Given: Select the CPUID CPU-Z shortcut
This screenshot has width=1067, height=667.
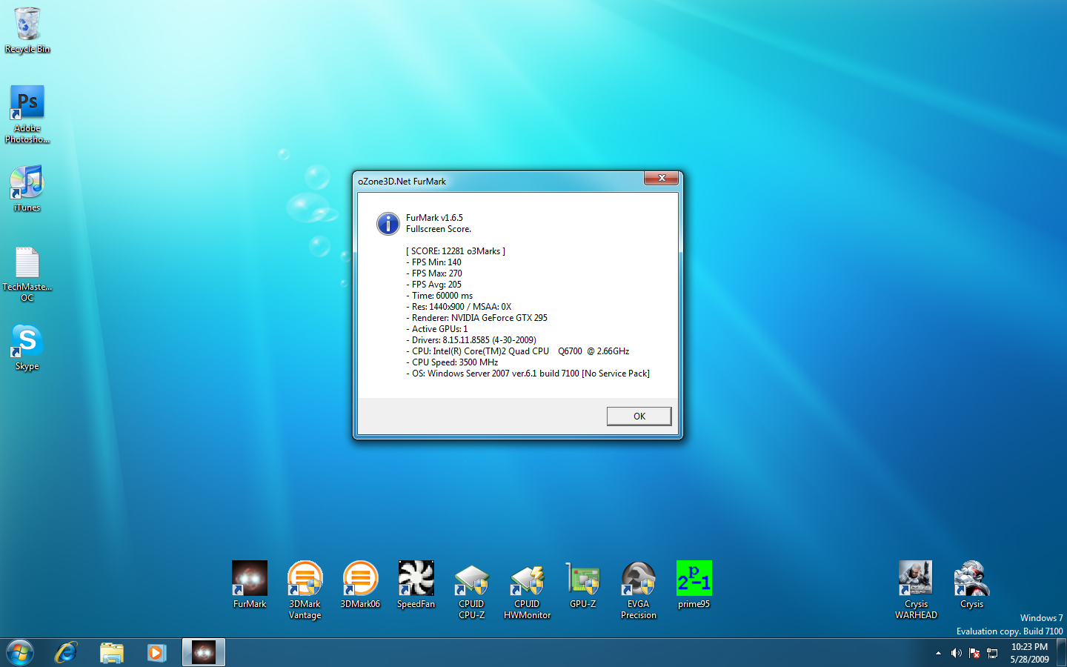Looking at the screenshot, I should pyautogui.click(x=471, y=590).
